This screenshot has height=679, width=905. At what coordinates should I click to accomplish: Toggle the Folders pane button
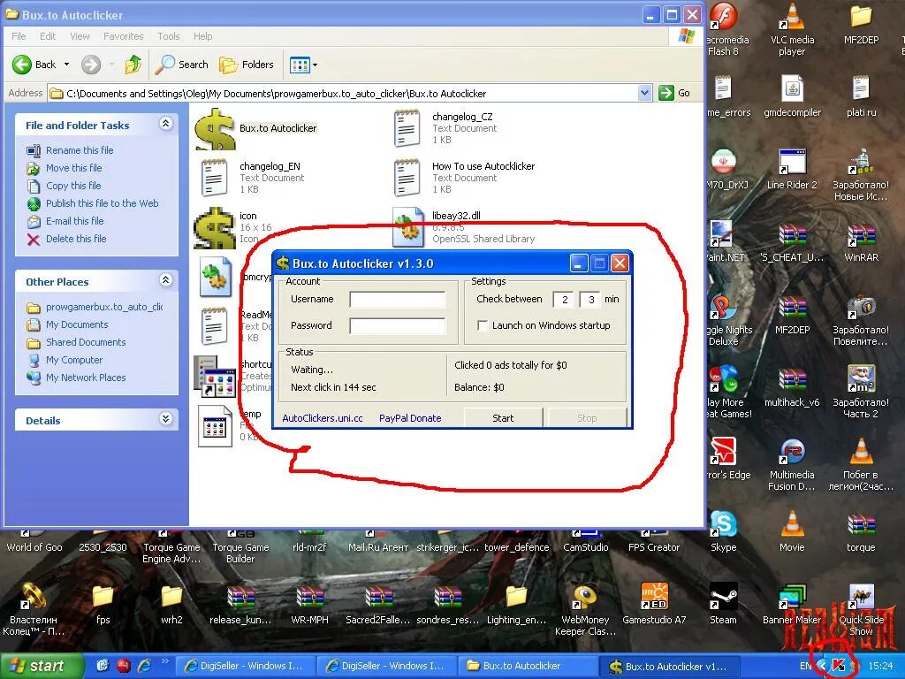click(x=247, y=65)
